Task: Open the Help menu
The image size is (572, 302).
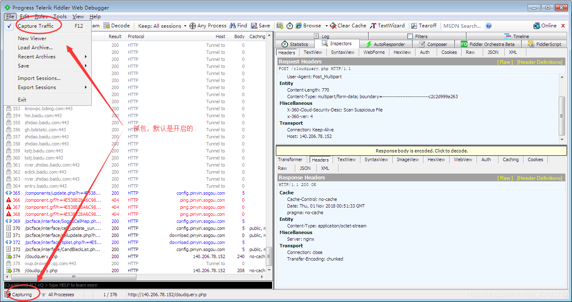Action: [95, 17]
